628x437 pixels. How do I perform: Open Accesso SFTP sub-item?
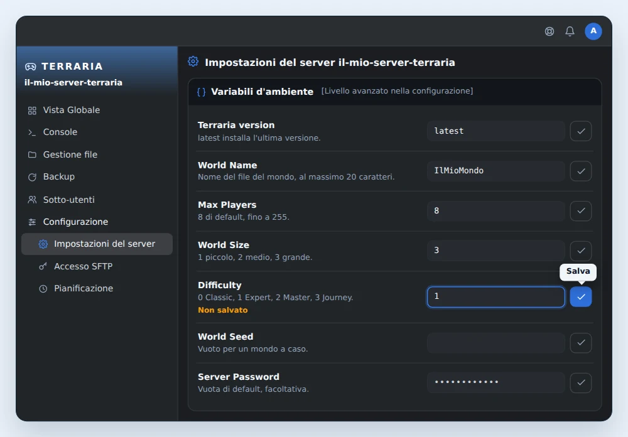[x=97, y=266]
